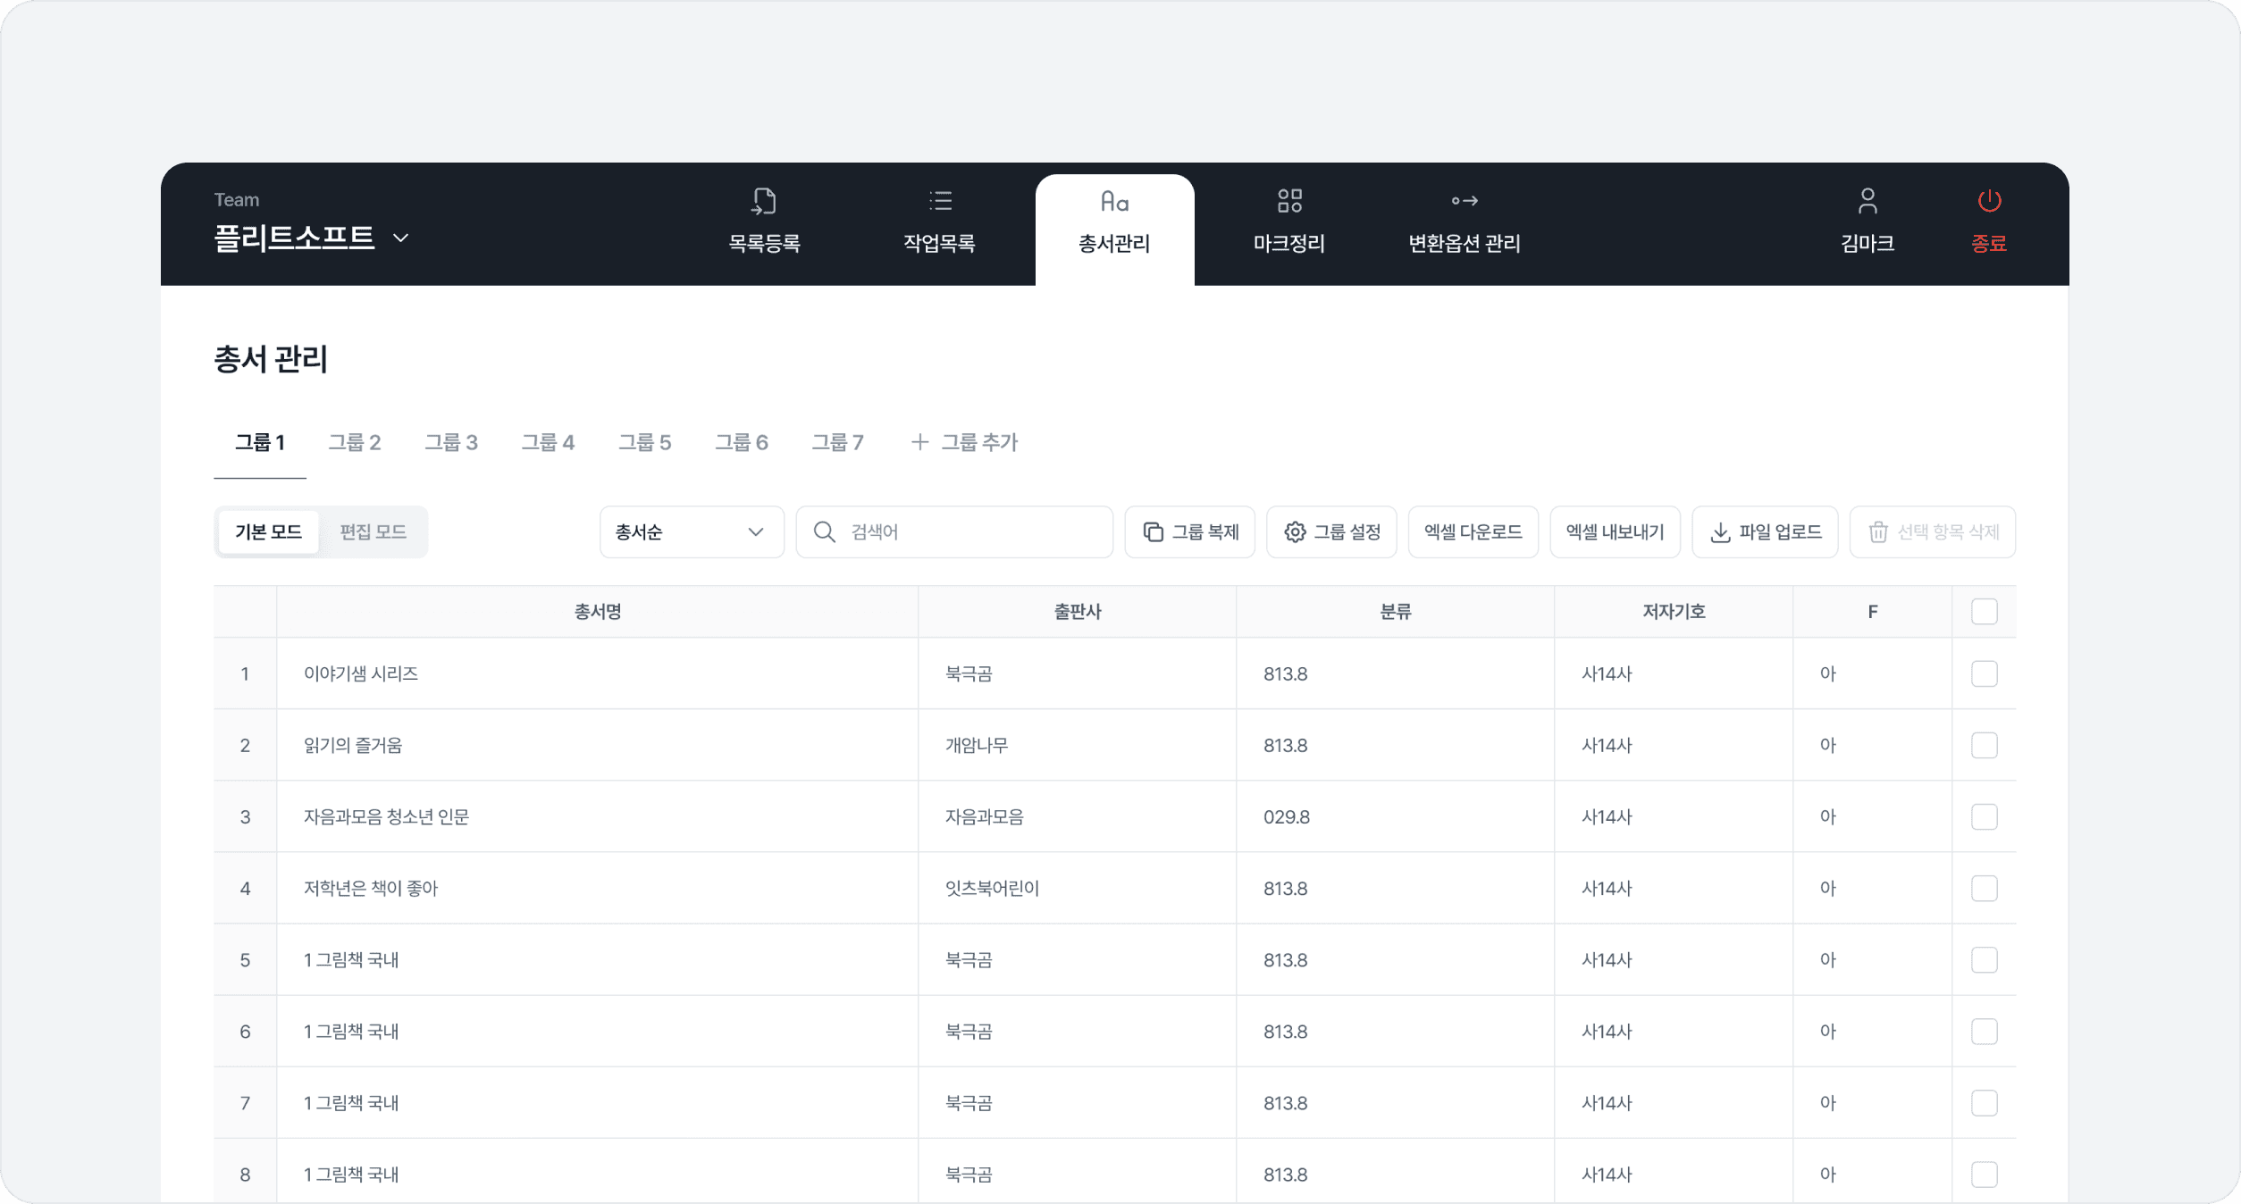Open the 그룹 7 tab

837,442
